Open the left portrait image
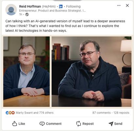This screenshot has width=134, height=131. 27,71
